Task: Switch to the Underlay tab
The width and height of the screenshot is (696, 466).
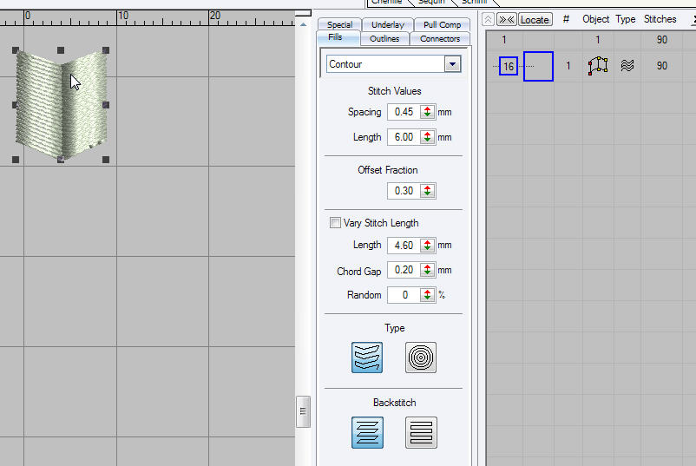Action: pos(388,25)
